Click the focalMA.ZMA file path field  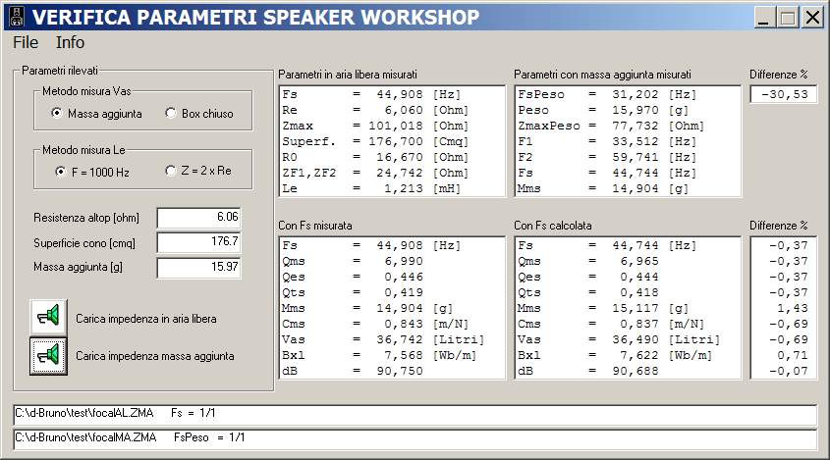point(415,438)
